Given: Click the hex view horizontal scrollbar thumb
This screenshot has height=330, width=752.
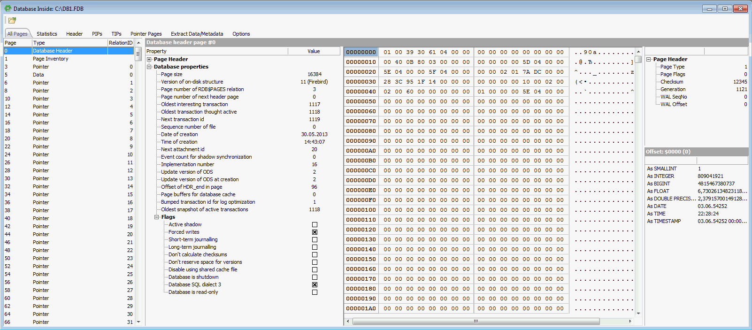Looking at the screenshot, I should point(476,322).
